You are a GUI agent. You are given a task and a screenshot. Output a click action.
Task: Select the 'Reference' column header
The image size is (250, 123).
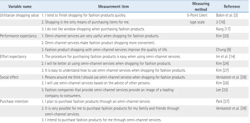click(x=232, y=6)
